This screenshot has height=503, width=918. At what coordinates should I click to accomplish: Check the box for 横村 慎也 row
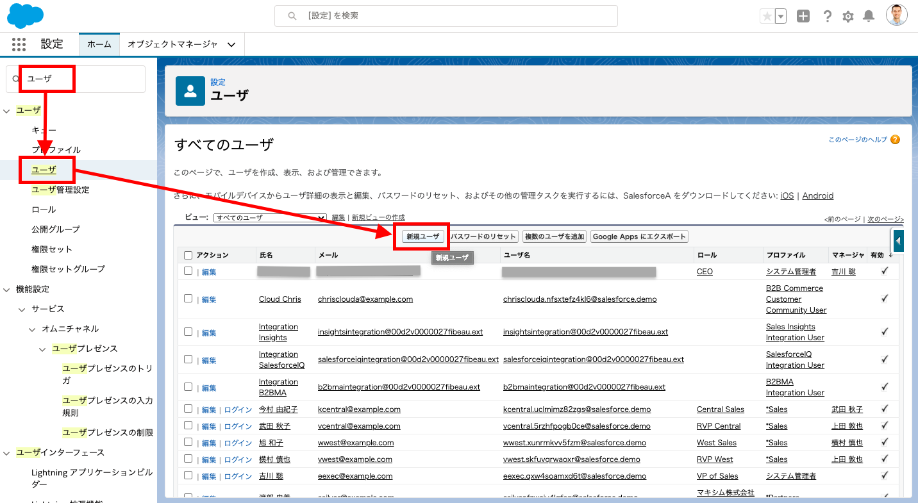(188, 459)
